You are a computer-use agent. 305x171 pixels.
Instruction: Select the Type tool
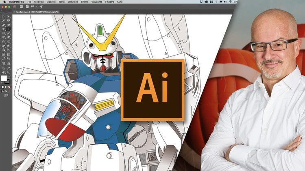click(x=3, y=29)
